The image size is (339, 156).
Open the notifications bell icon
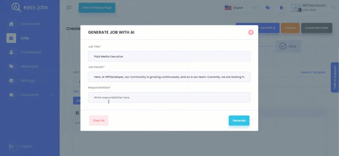(281, 8)
